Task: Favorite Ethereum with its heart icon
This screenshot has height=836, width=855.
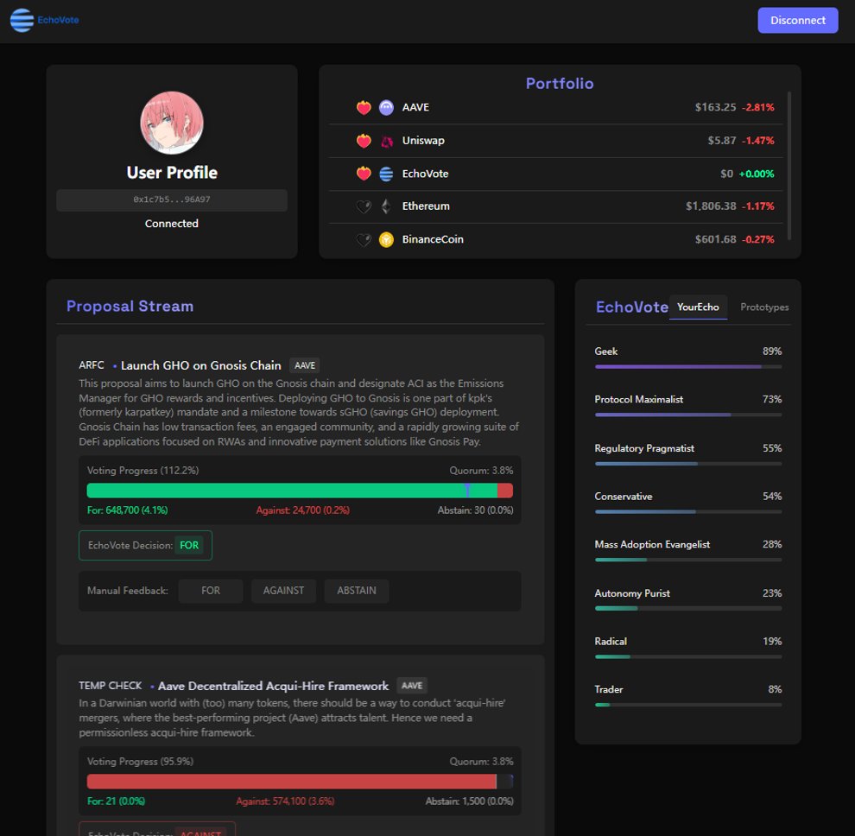Action: coord(364,206)
